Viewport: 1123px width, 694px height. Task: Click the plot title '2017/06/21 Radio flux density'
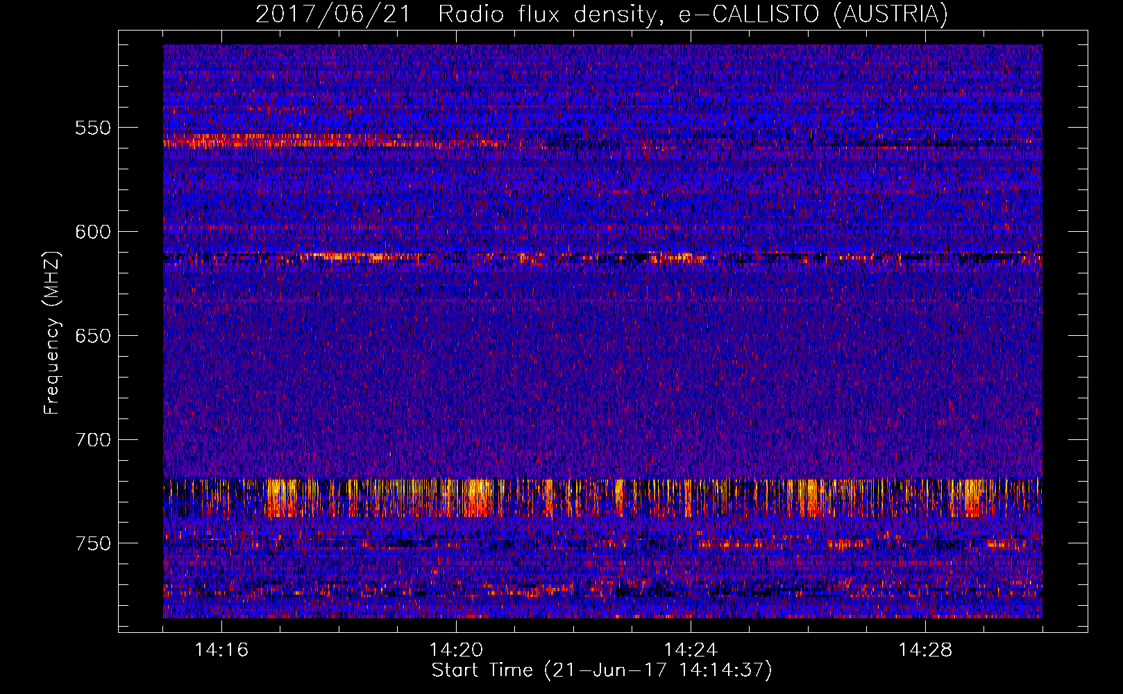tap(602, 15)
